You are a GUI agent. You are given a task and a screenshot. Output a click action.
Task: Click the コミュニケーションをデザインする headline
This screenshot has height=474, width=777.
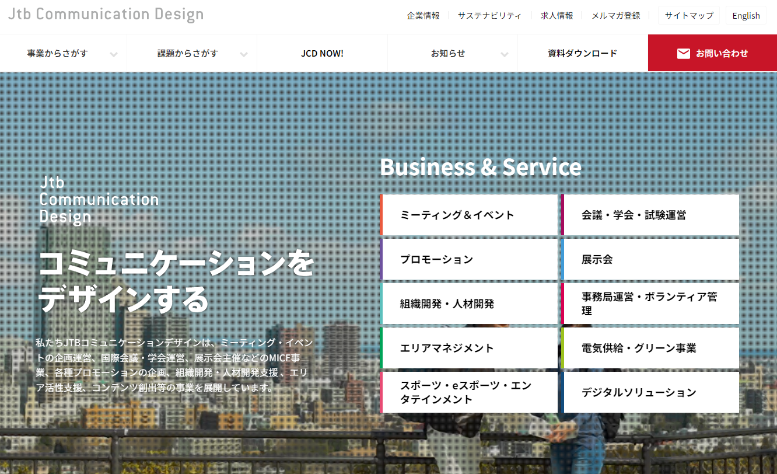[x=176, y=282]
